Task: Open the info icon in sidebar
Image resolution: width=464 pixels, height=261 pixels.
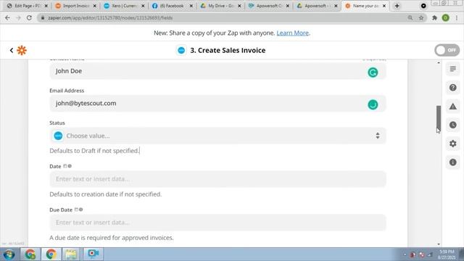Action: pos(452,162)
